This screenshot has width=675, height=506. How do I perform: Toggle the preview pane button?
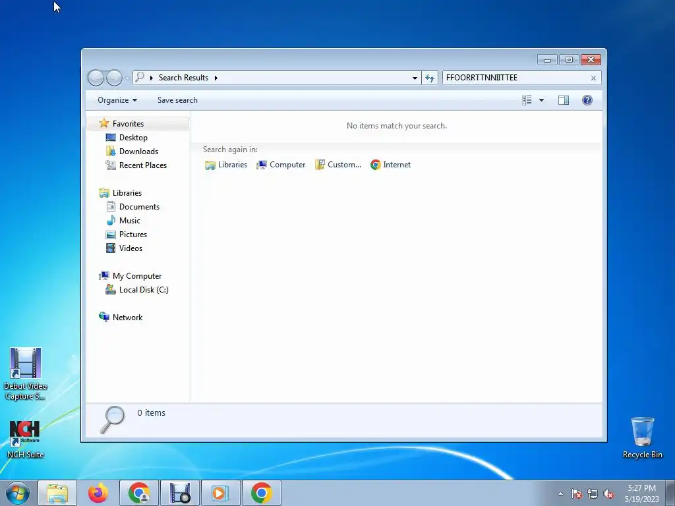pos(564,100)
